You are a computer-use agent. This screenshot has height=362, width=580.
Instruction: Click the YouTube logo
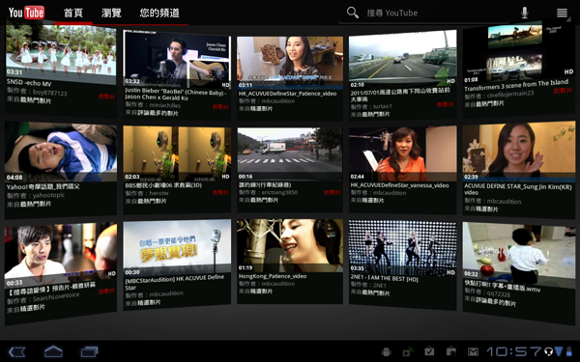(x=26, y=13)
